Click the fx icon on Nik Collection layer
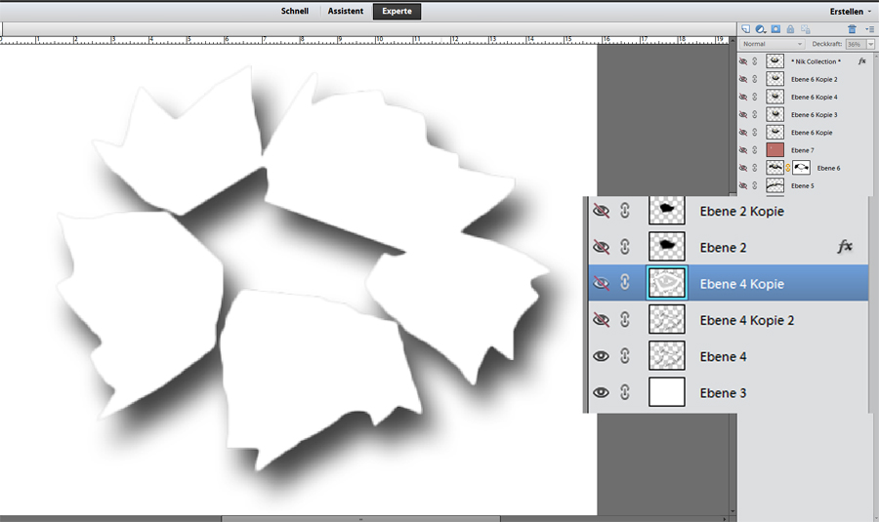This screenshot has height=522, width=879. 862,60
